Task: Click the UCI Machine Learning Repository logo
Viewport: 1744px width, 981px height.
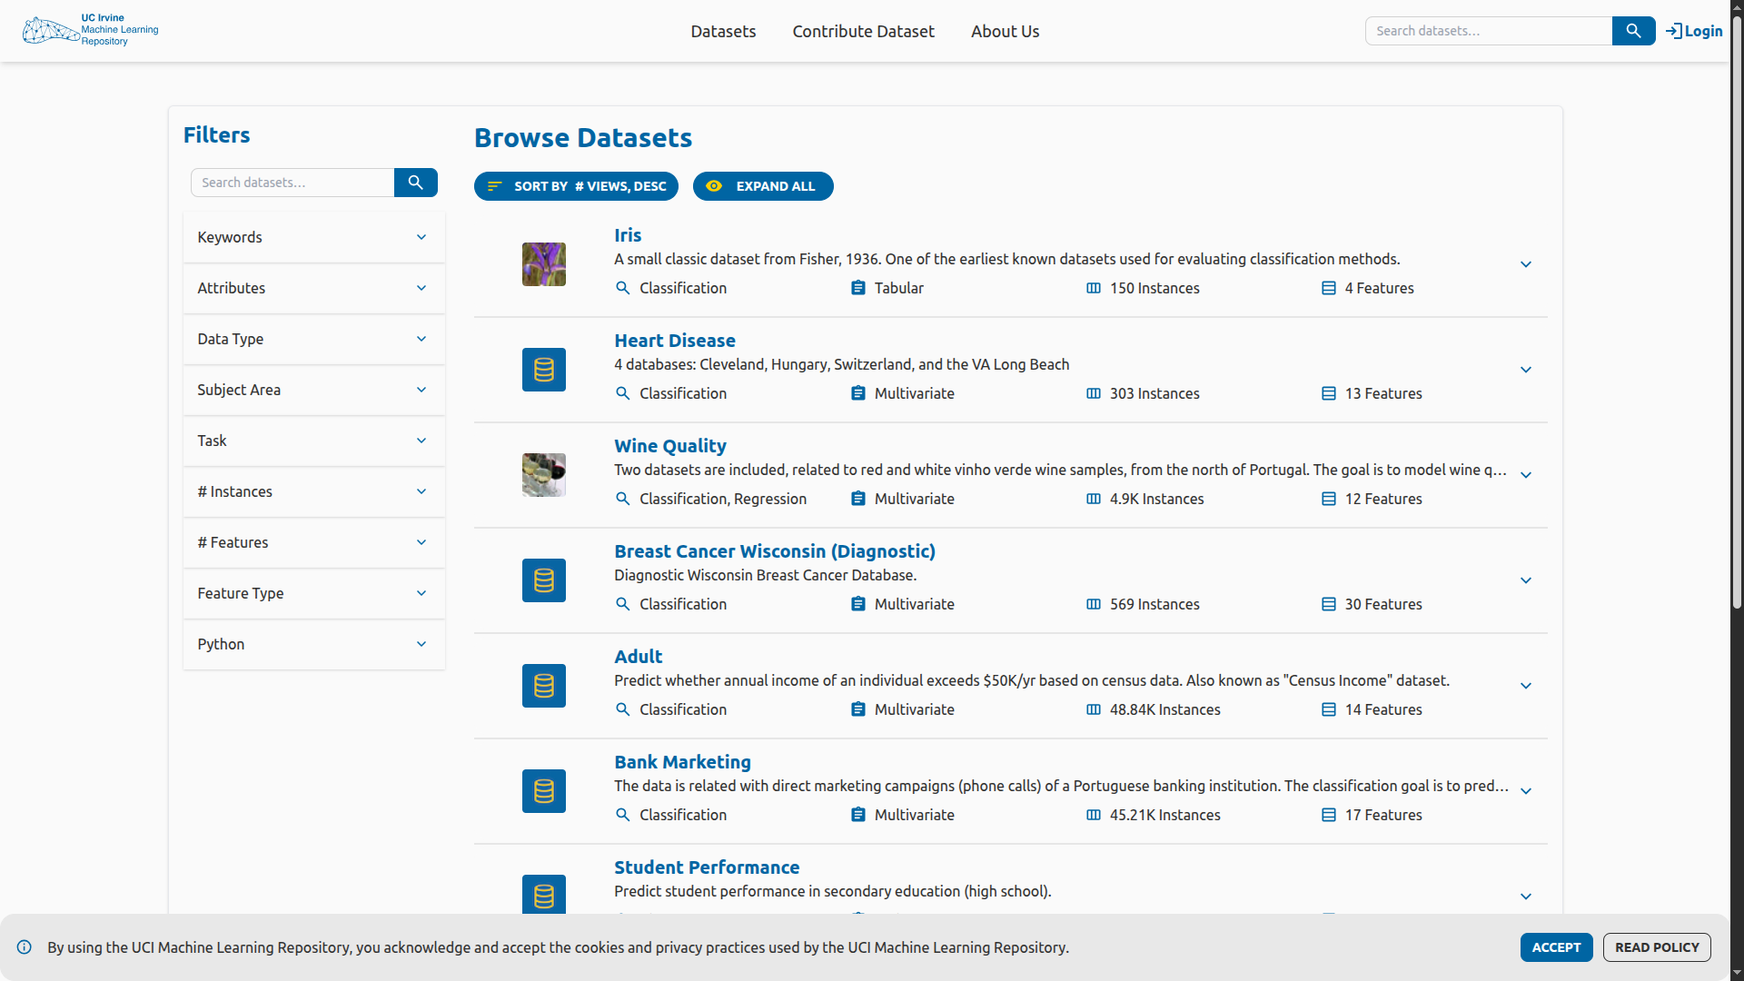Action: pyautogui.click(x=90, y=30)
